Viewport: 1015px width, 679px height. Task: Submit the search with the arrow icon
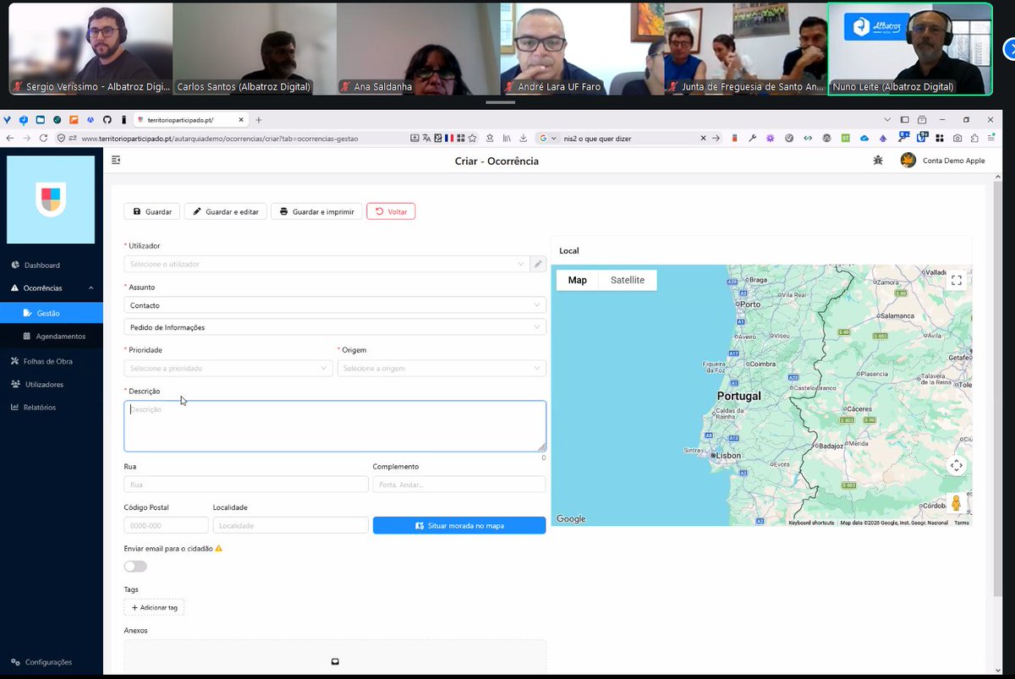716,138
